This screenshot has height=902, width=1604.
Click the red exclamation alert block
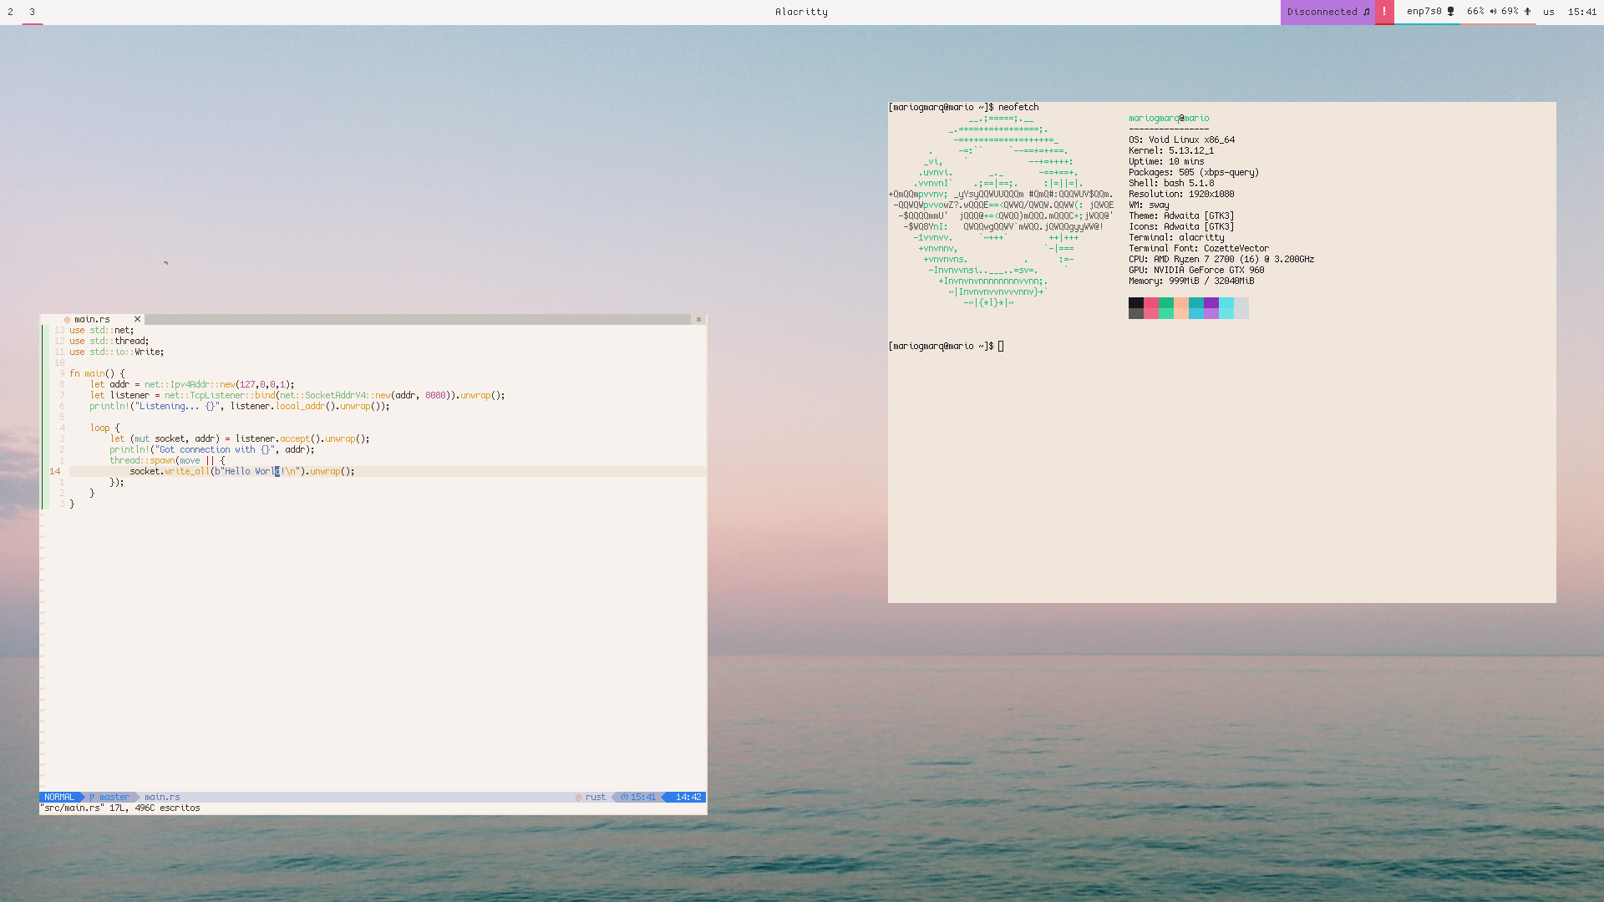tap(1384, 12)
